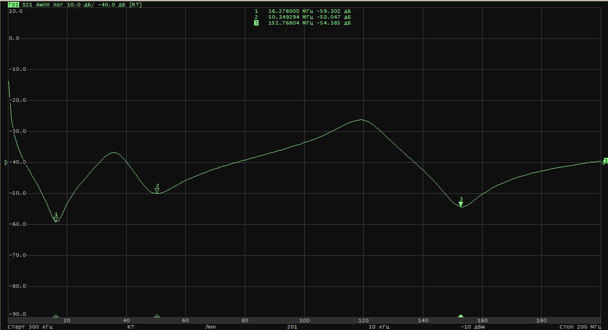The height and width of the screenshot is (330, 608).
Task: Click the Ампл лог format field
Action: [x=51, y=5]
